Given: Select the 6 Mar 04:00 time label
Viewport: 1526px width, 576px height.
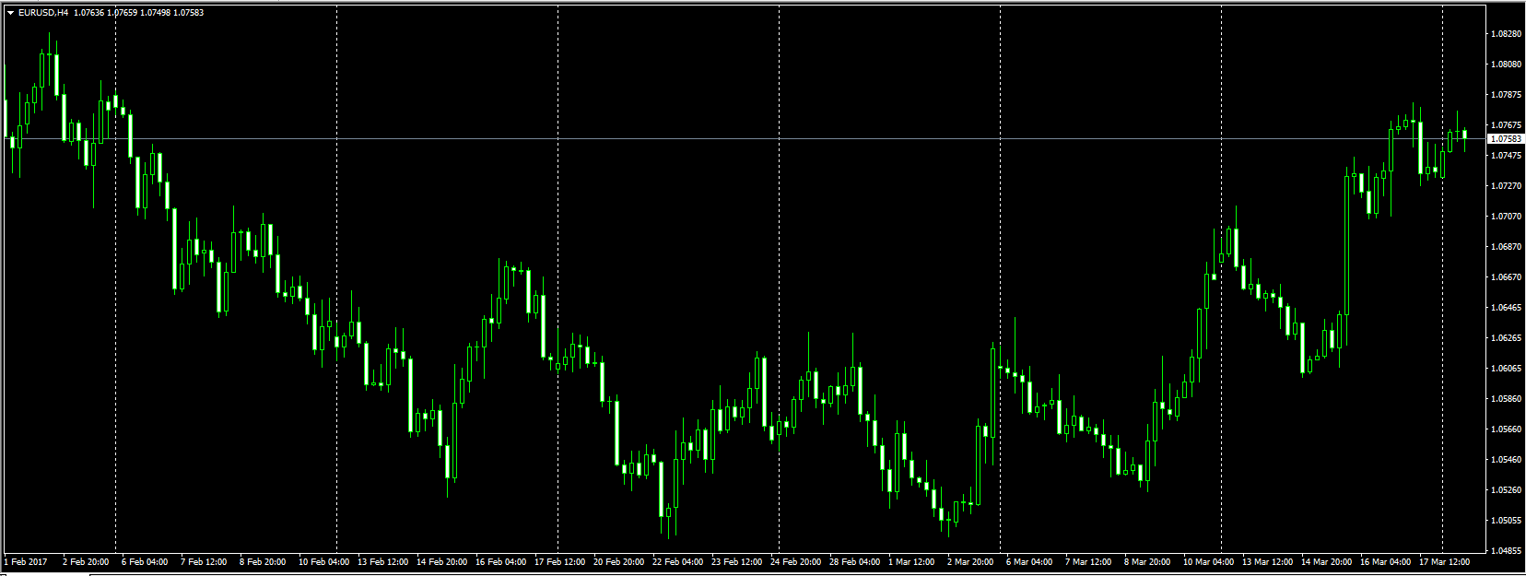Looking at the screenshot, I should point(1028,561).
